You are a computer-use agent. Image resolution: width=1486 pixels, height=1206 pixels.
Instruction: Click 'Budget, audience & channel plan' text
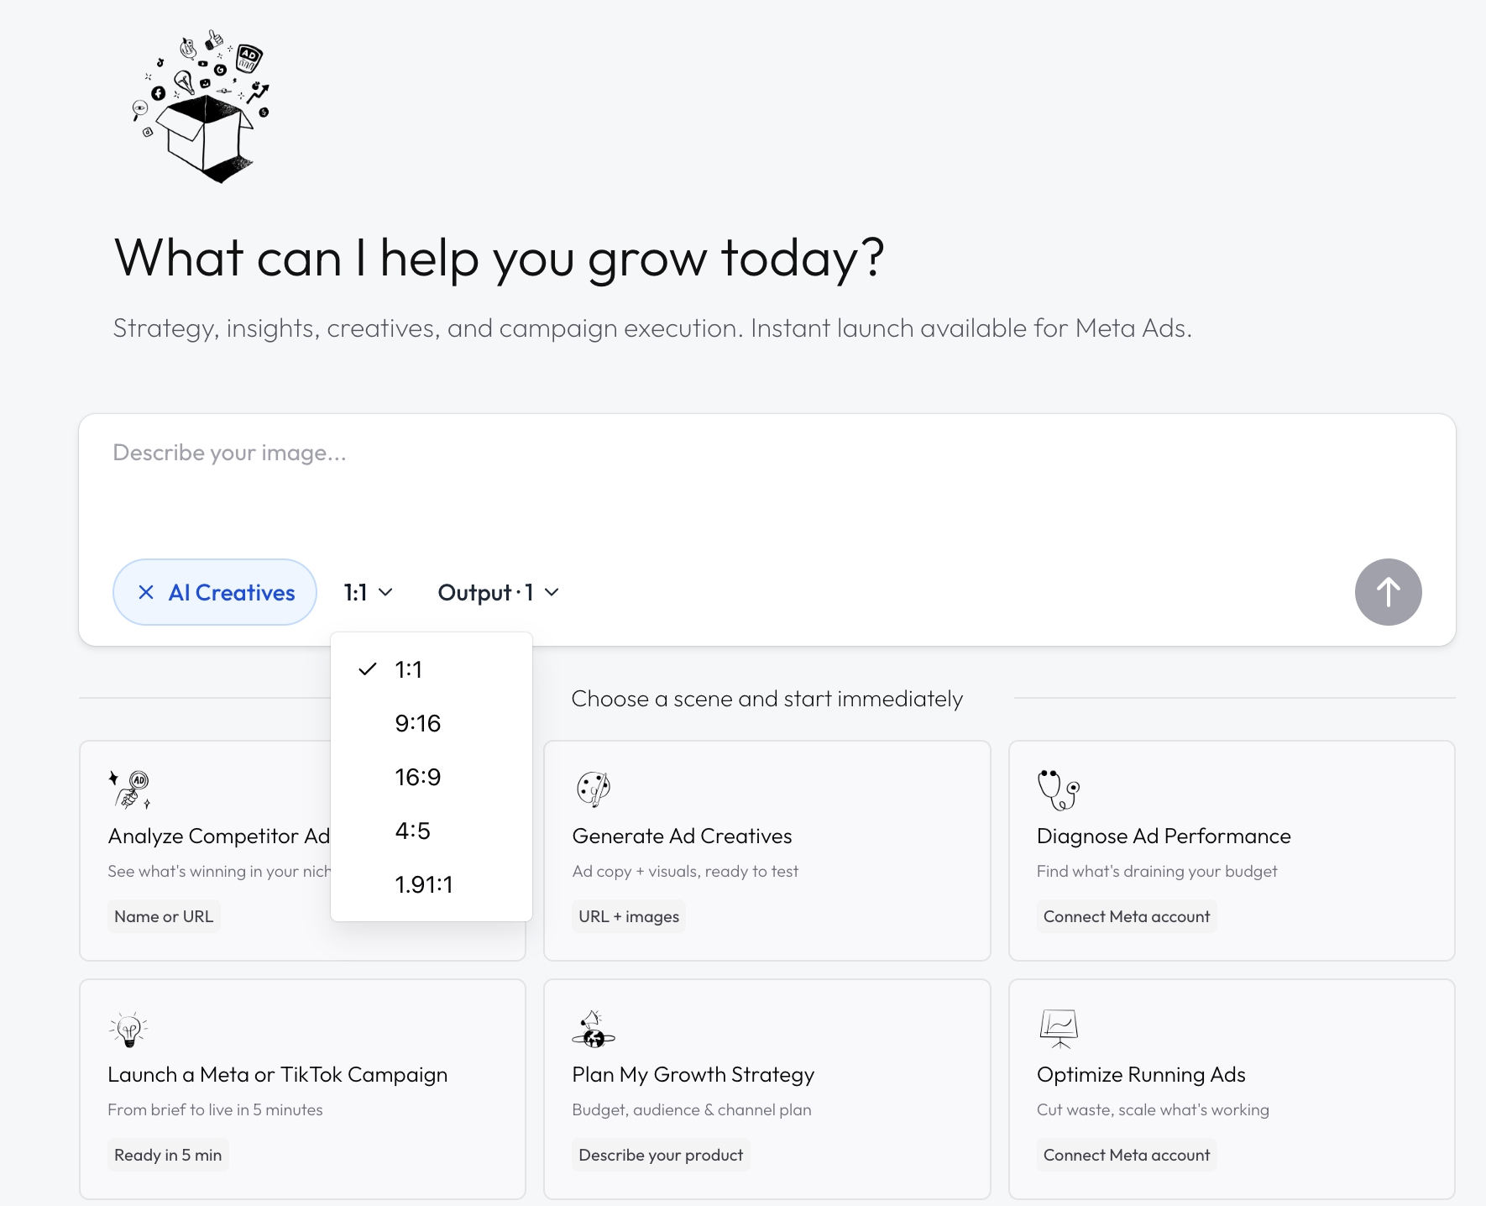coord(692,1109)
